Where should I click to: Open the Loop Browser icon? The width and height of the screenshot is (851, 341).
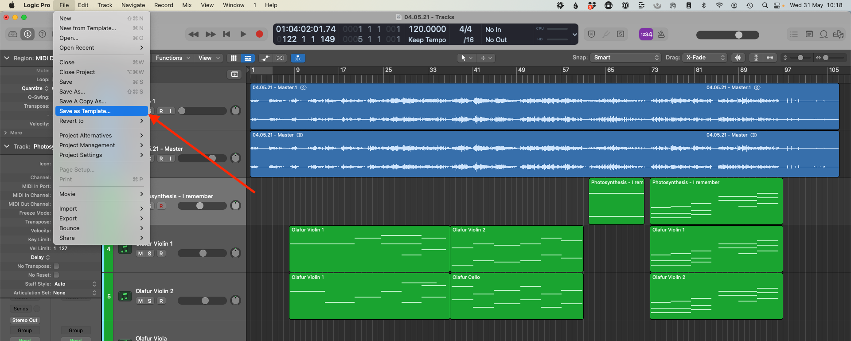point(824,34)
